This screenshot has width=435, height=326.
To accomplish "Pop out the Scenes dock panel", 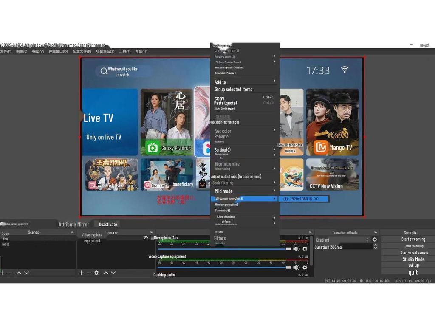I will click(72, 232).
